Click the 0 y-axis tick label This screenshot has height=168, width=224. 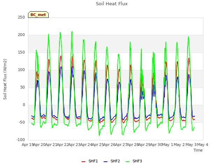24,105
